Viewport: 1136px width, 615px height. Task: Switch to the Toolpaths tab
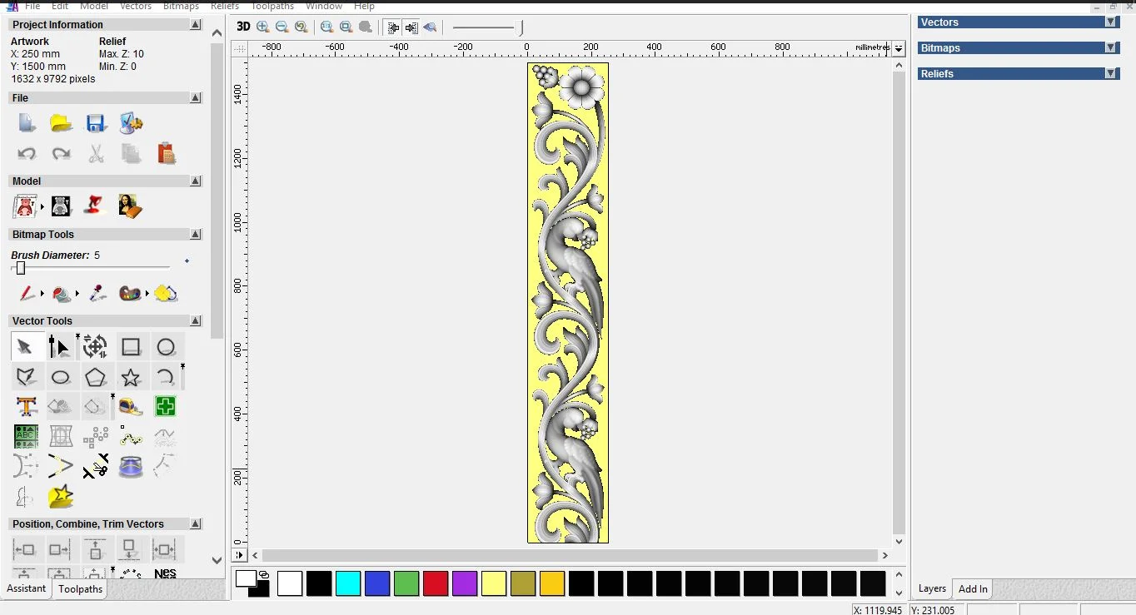(x=80, y=589)
